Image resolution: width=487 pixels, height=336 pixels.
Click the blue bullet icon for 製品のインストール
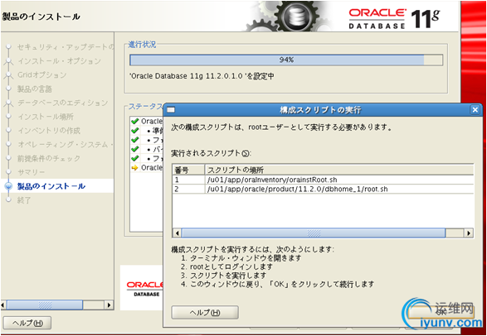pos(8,186)
